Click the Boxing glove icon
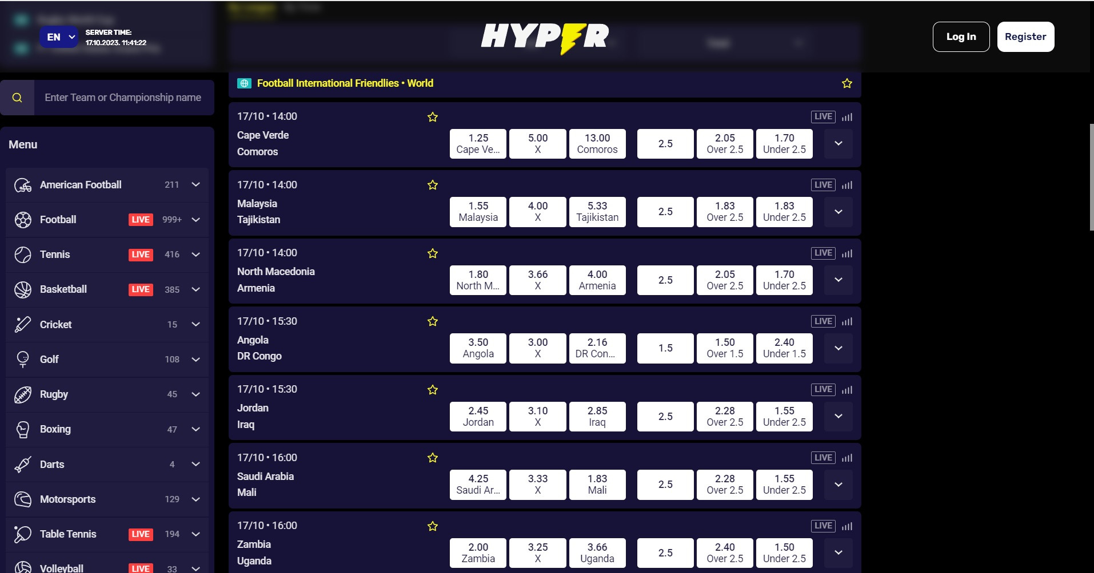 (23, 429)
